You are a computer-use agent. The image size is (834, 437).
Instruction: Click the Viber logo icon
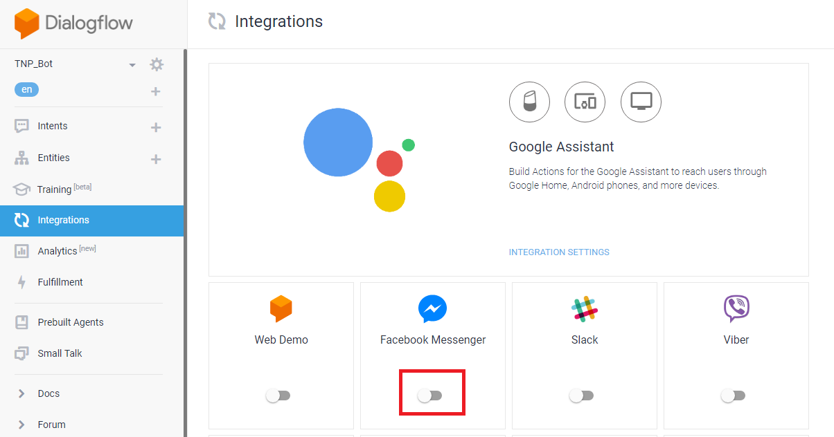coord(736,309)
